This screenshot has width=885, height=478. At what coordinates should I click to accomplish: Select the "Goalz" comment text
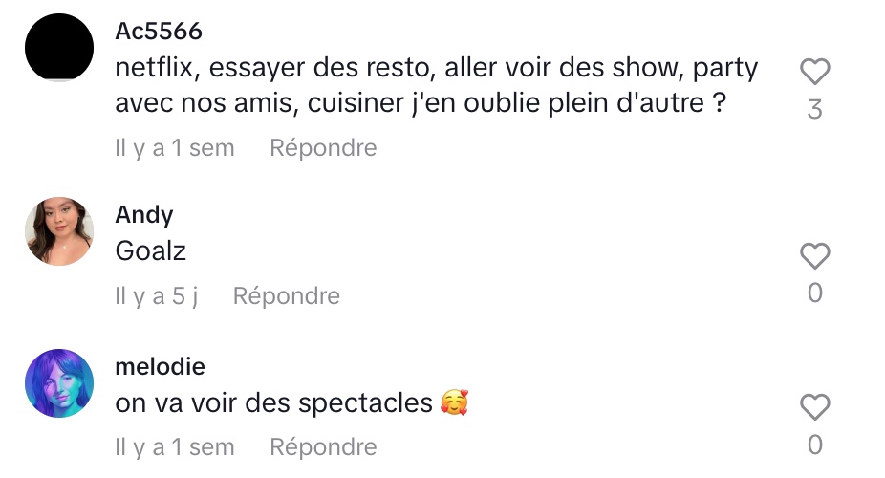151,251
